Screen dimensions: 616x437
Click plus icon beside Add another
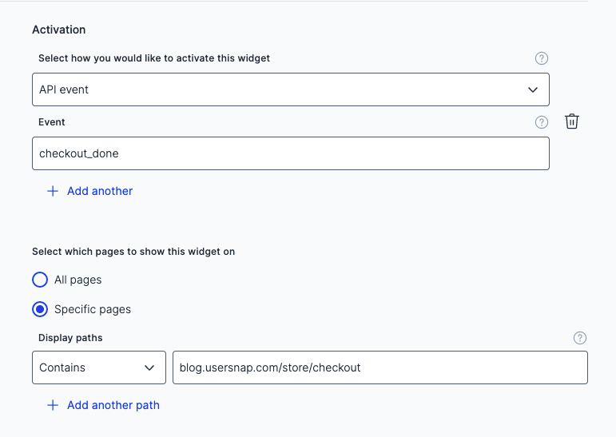[x=53, y=191]
